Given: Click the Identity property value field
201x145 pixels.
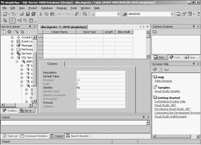Looking at the screenshot, I should coord(101,88).
